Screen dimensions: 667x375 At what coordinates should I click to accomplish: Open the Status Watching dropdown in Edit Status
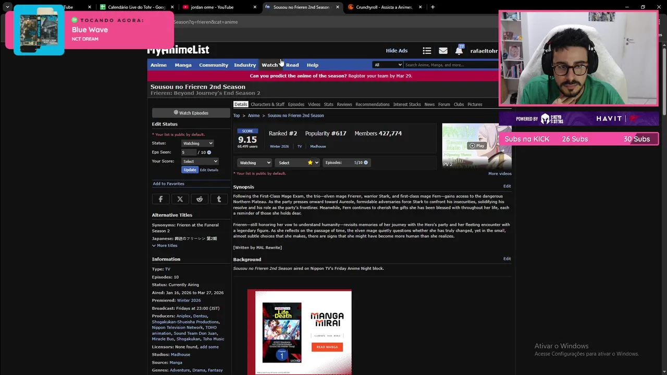(x=197, y=143)
